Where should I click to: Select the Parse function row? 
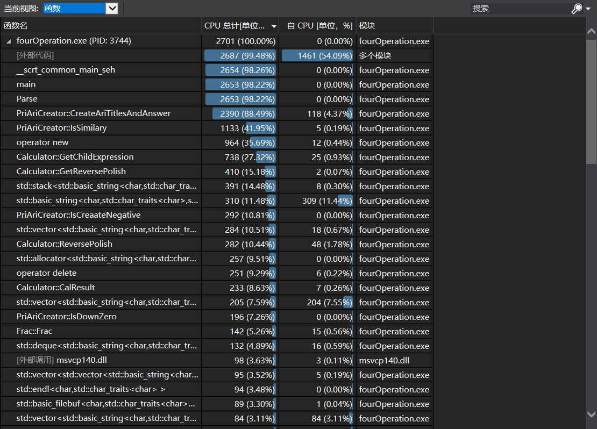[216, 99]
